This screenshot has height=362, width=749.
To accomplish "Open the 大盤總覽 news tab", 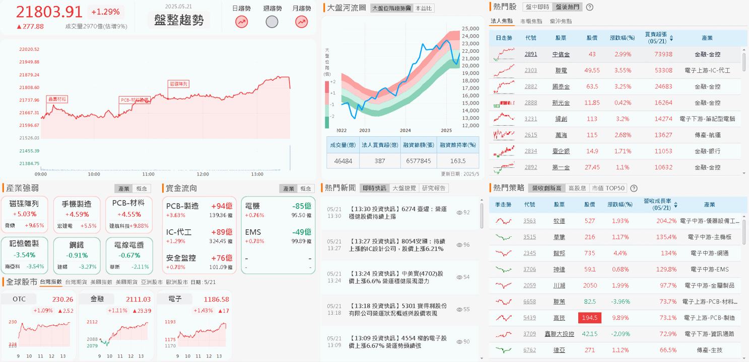I will pyautogui.click(x=404, y=188).
